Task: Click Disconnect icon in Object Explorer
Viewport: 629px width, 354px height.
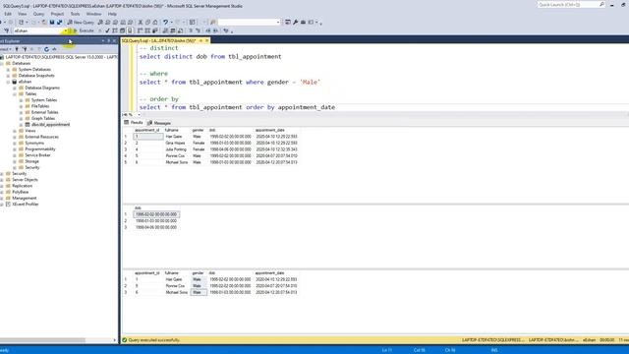Action: [x=25, y=49]
